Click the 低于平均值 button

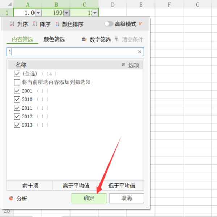tap(121, 186)
